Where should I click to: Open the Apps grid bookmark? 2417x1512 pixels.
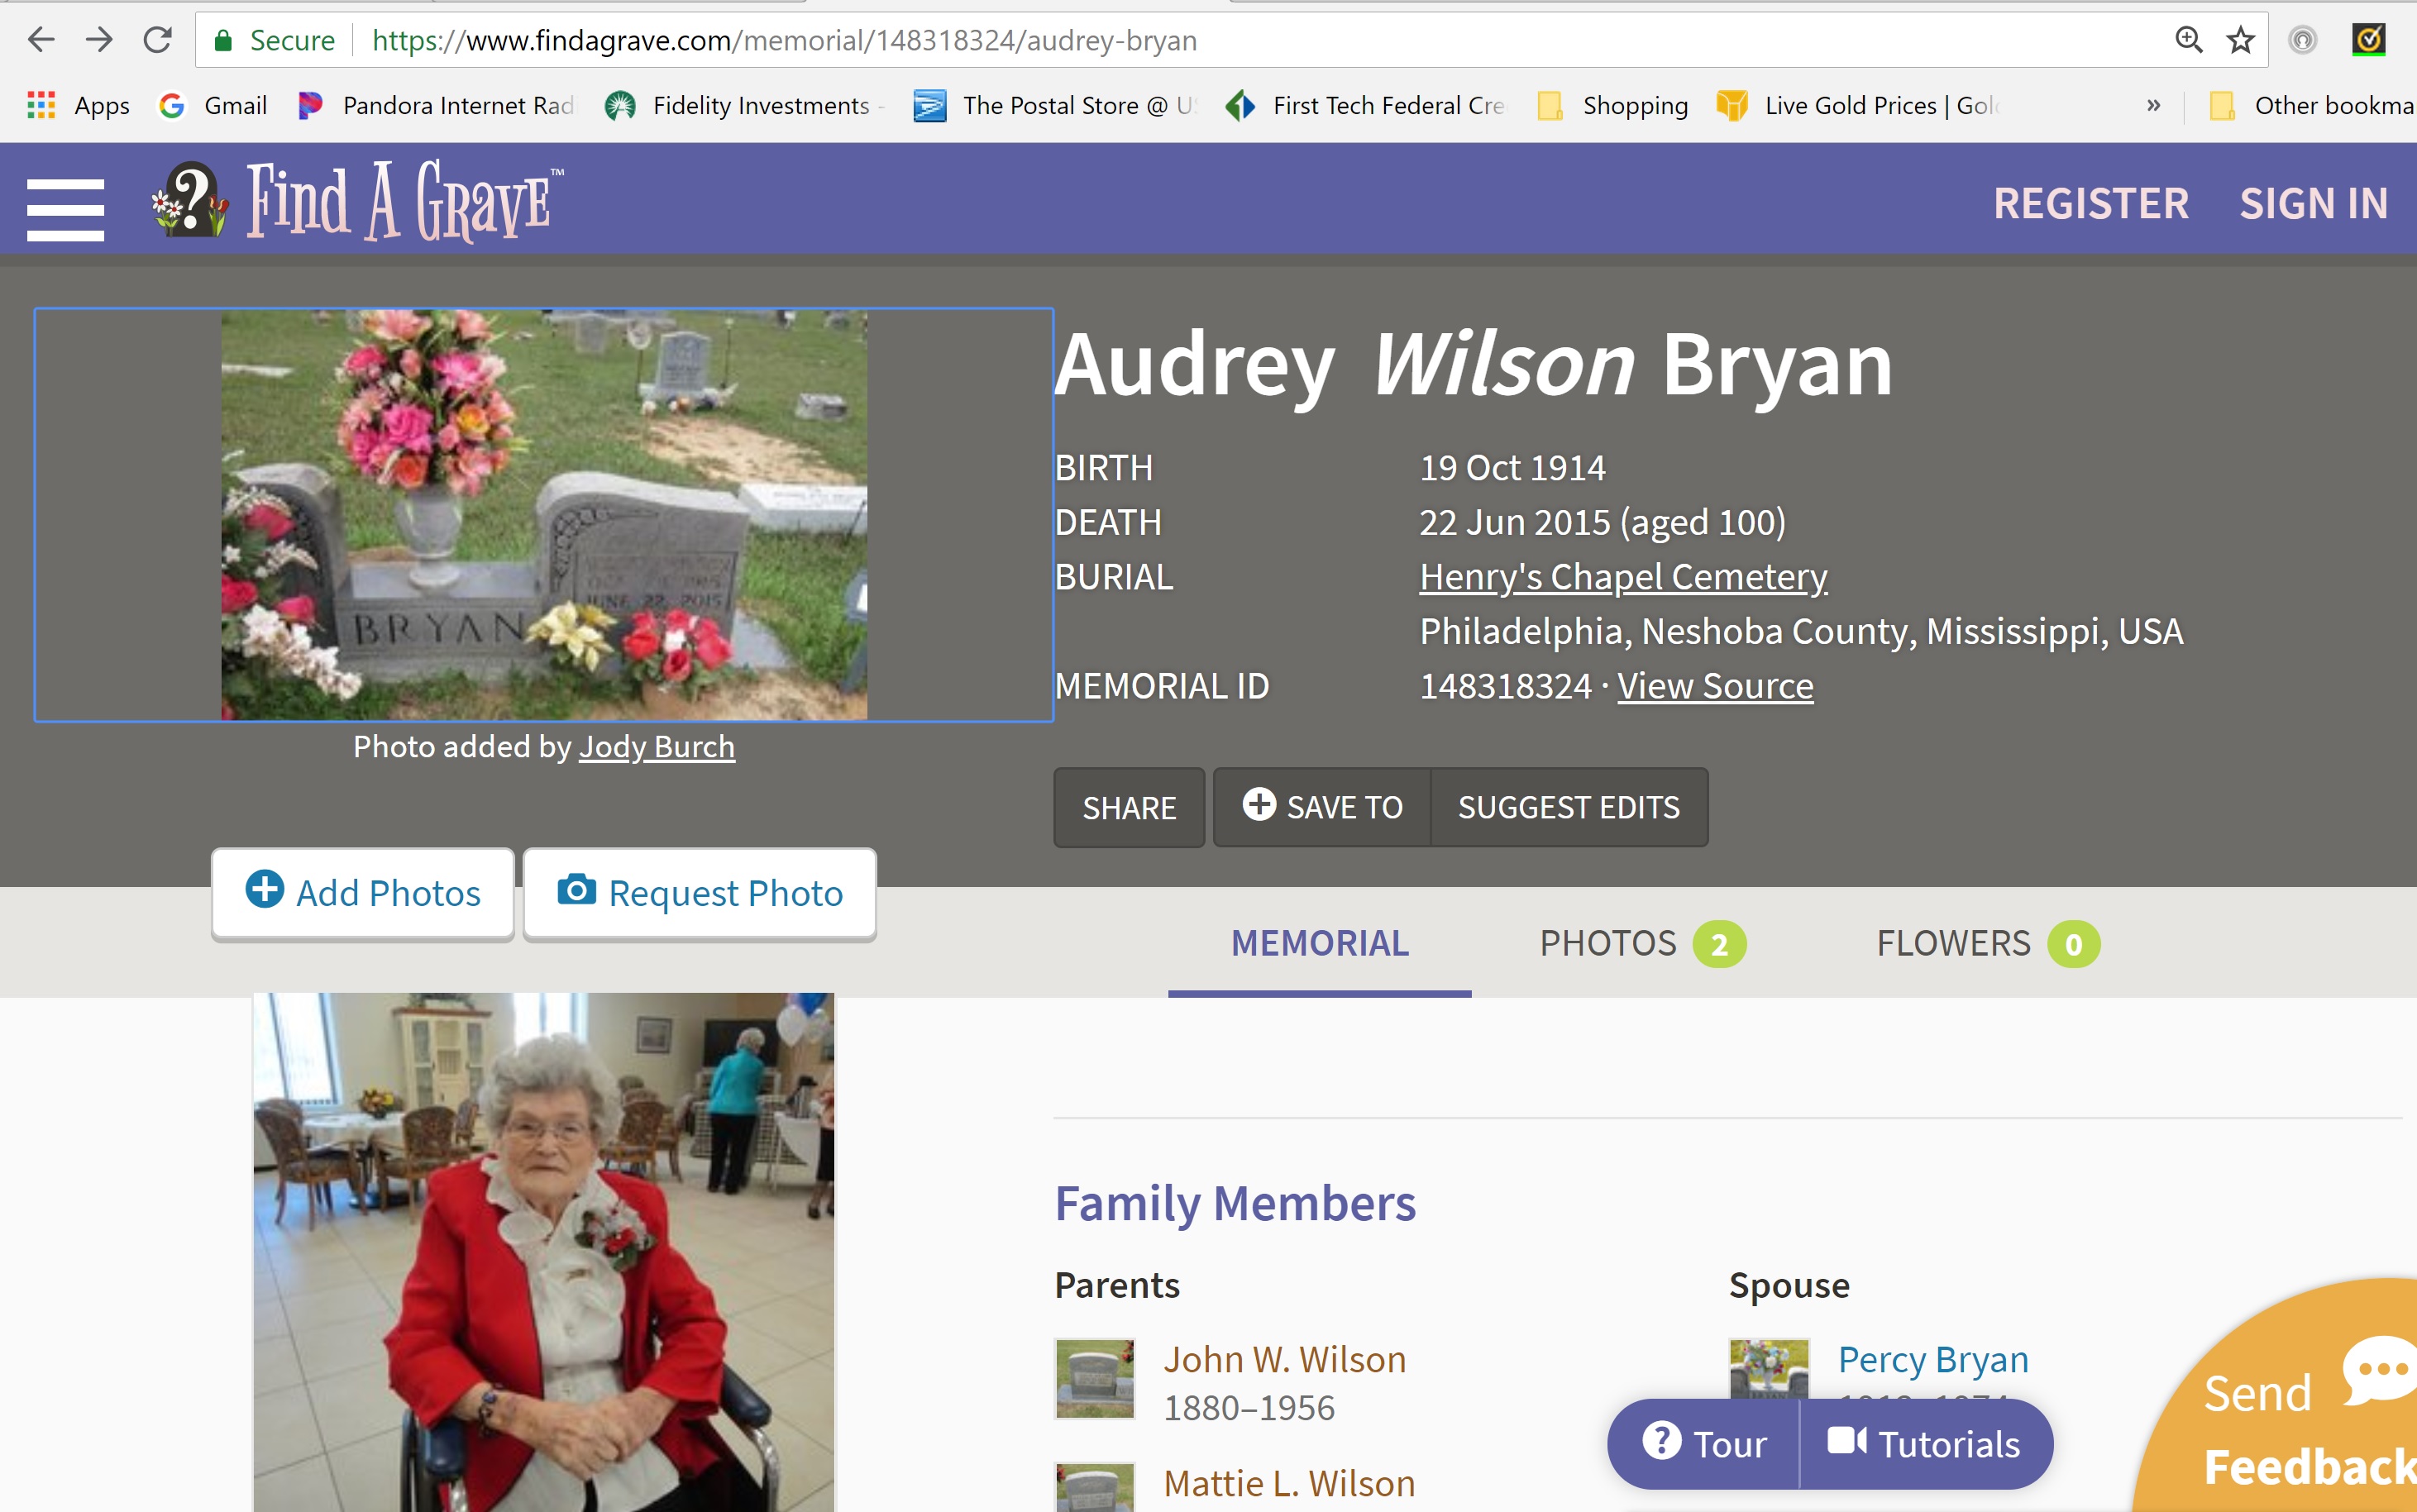tap(78, 105)
